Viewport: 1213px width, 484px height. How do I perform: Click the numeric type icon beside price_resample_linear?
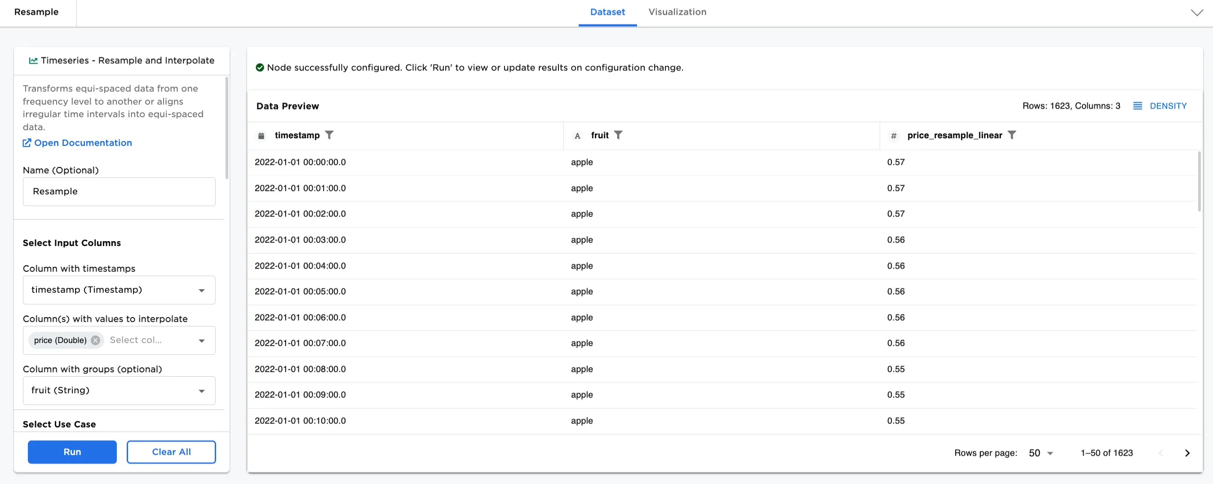point(893,136)
